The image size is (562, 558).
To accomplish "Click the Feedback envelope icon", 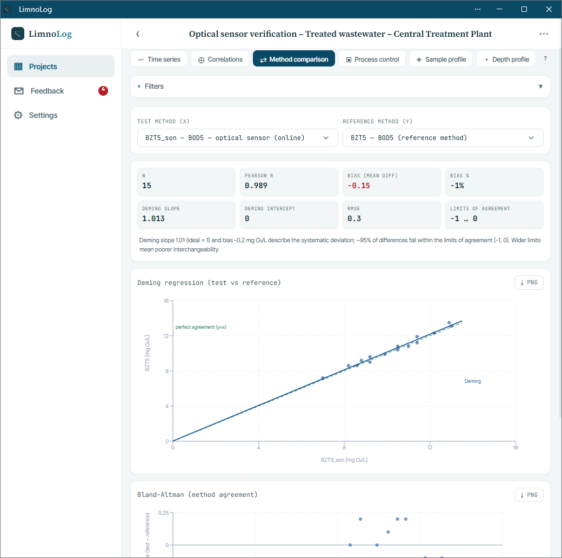I will tap(19, 91).
